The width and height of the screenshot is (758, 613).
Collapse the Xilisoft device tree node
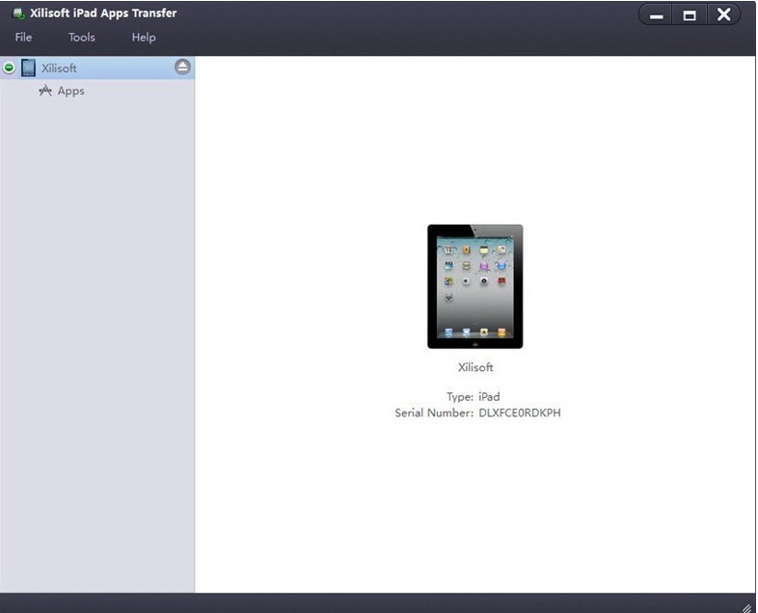[x=9, y=67]
